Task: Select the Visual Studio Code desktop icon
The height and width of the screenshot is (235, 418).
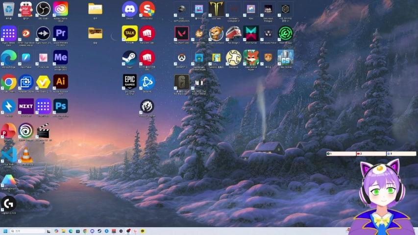Action: click(8, 155)
